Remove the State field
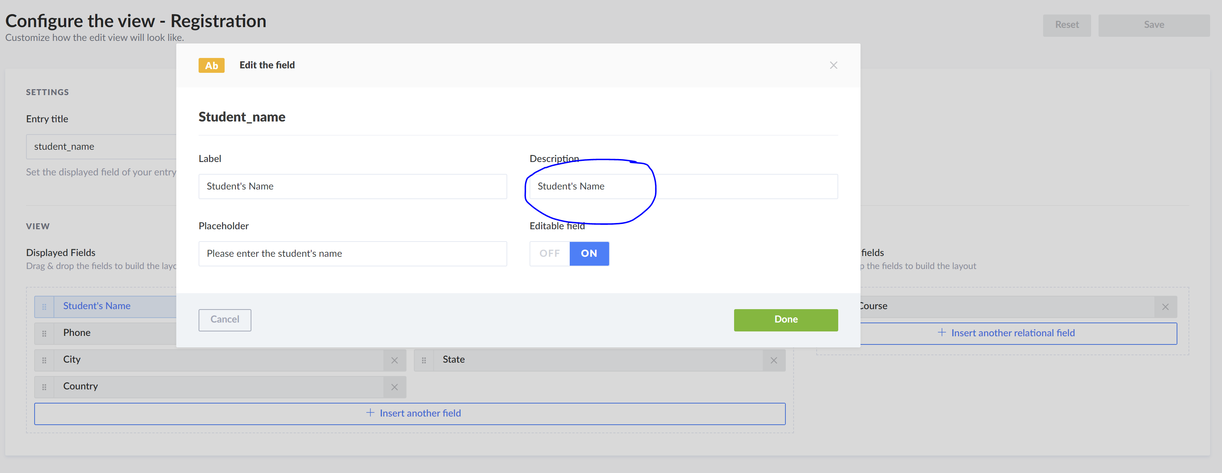1222x473 pixels. pyautogui.click(x=774, y=360)
